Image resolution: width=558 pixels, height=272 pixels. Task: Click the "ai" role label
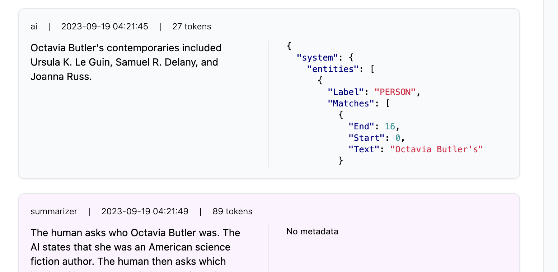pyautogui.click(x=34, y=27)
